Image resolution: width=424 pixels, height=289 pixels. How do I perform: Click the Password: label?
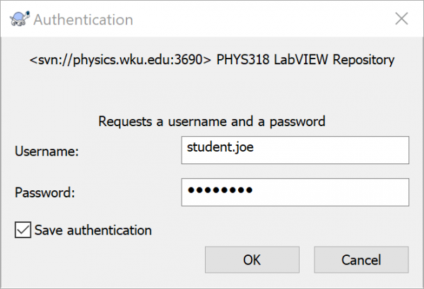click(x=45, y=192)
